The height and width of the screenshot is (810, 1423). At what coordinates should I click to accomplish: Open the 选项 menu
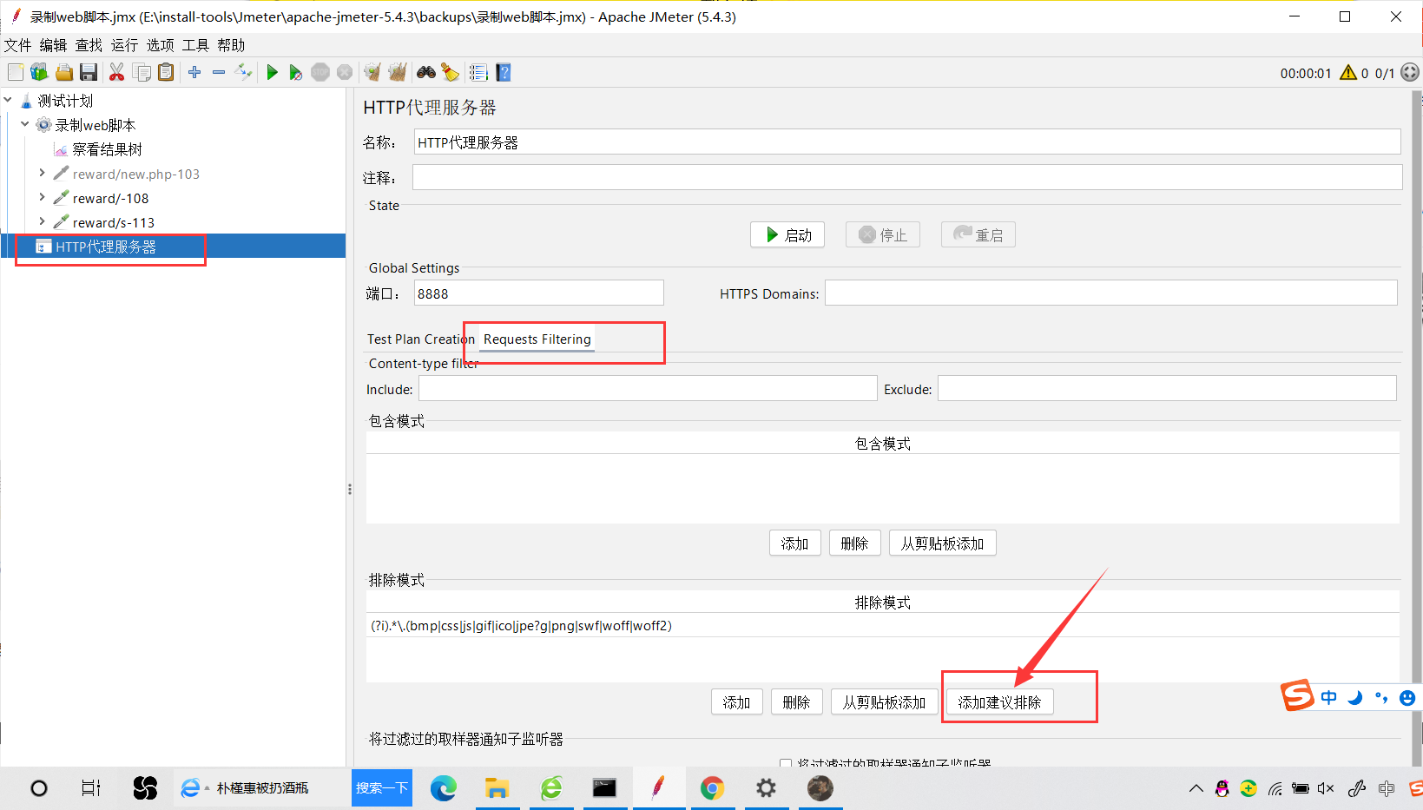point(160,45)
